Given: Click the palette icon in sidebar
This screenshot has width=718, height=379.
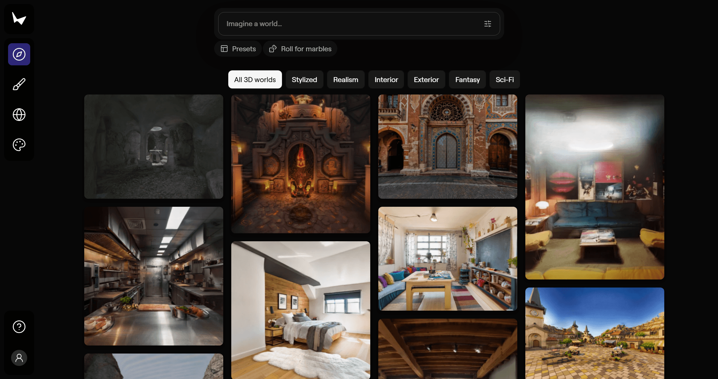Looking at the screenshot, I should [x=19, y=145].
